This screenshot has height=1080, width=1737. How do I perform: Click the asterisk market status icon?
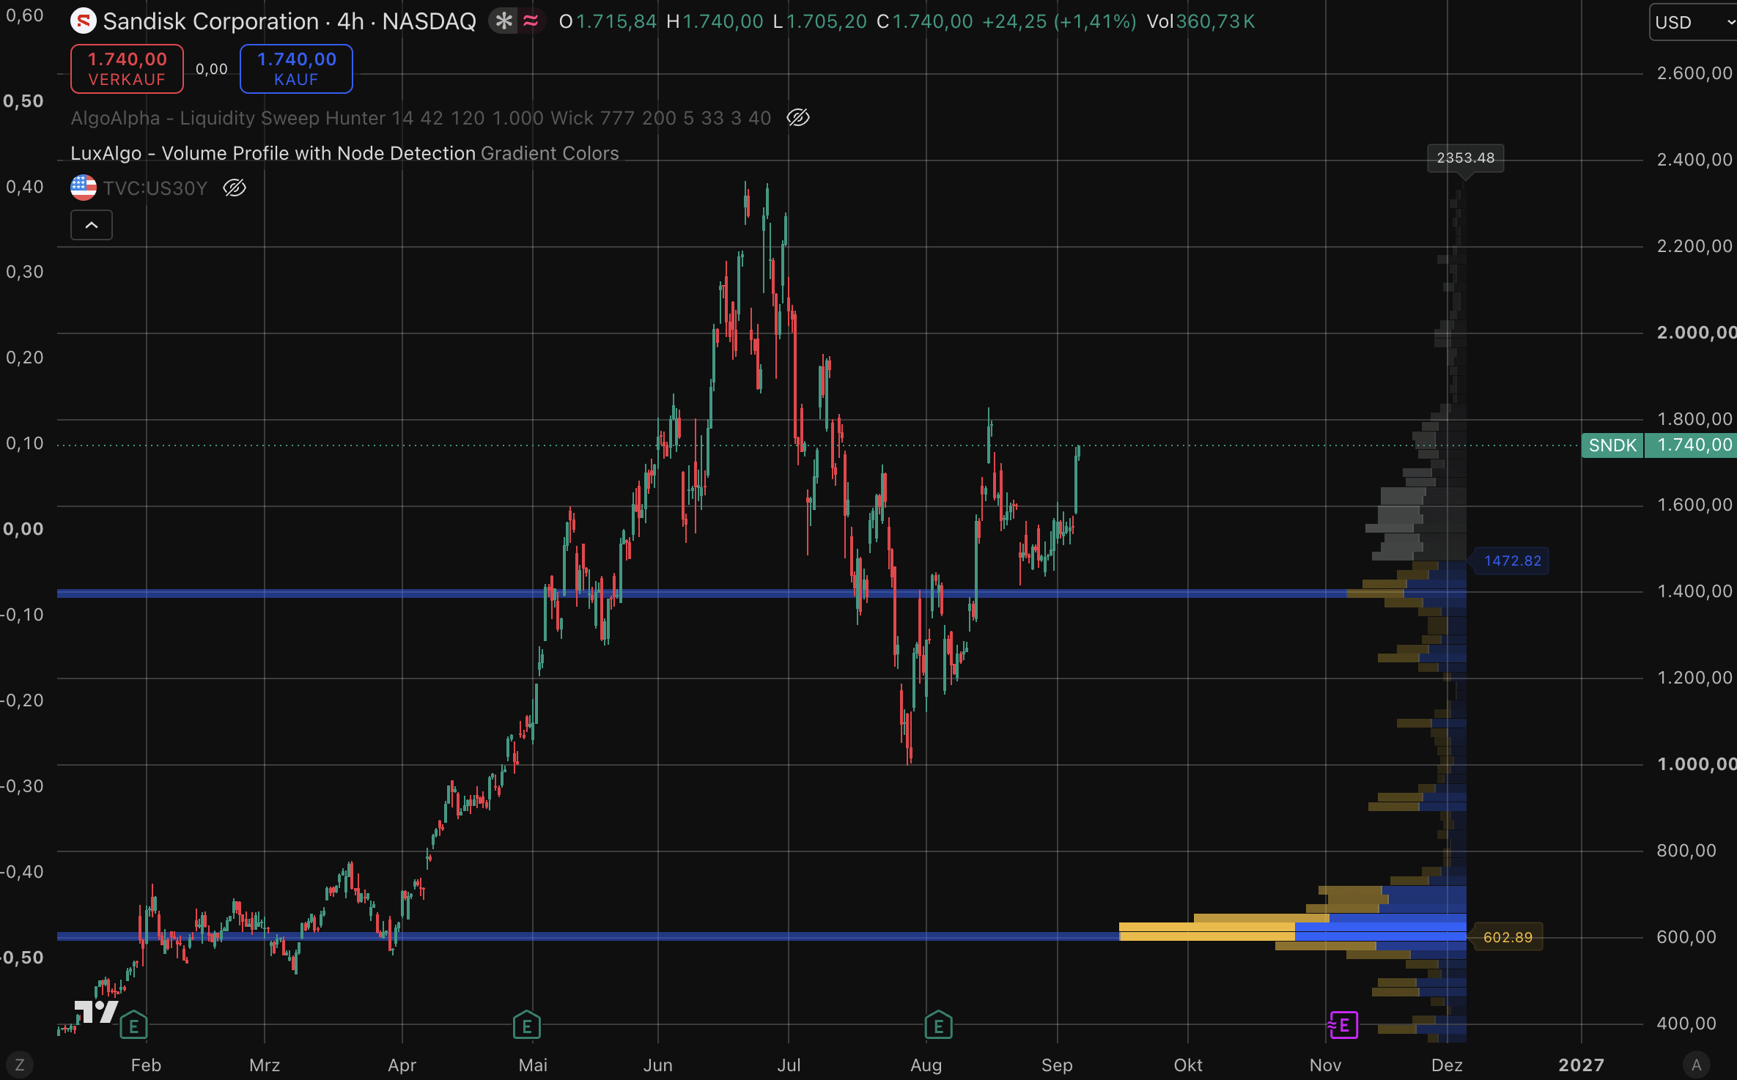504,21
